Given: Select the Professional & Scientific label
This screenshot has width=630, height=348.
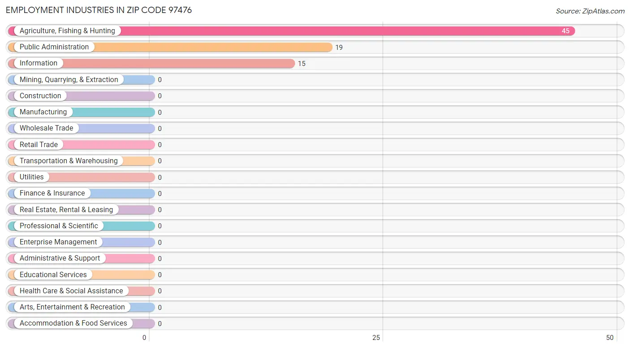Looking at the screenshot, I should (59, 226).
